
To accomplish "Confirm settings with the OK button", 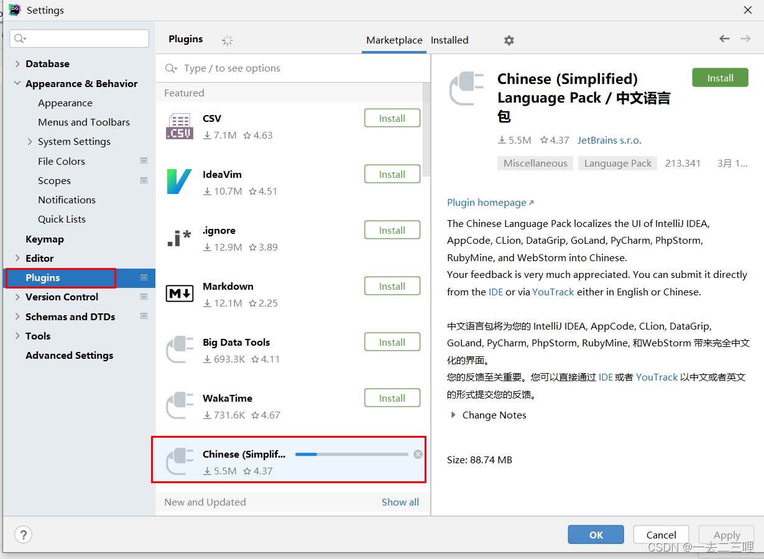I will [596, 535].
